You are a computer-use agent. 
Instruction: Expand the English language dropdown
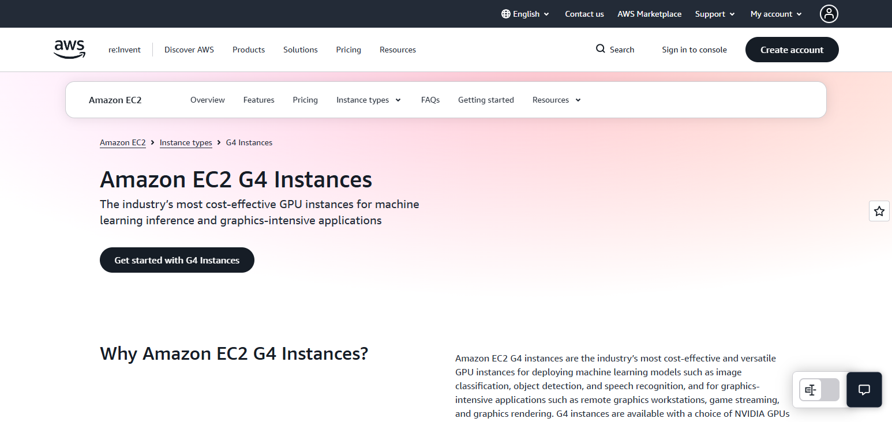tap(526, 14)
